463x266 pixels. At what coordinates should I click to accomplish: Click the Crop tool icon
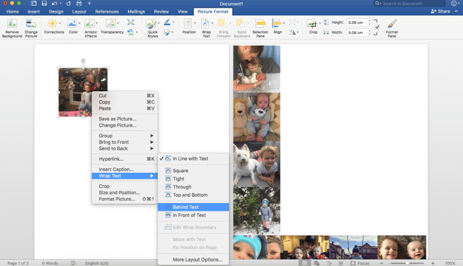click(312, 24)
